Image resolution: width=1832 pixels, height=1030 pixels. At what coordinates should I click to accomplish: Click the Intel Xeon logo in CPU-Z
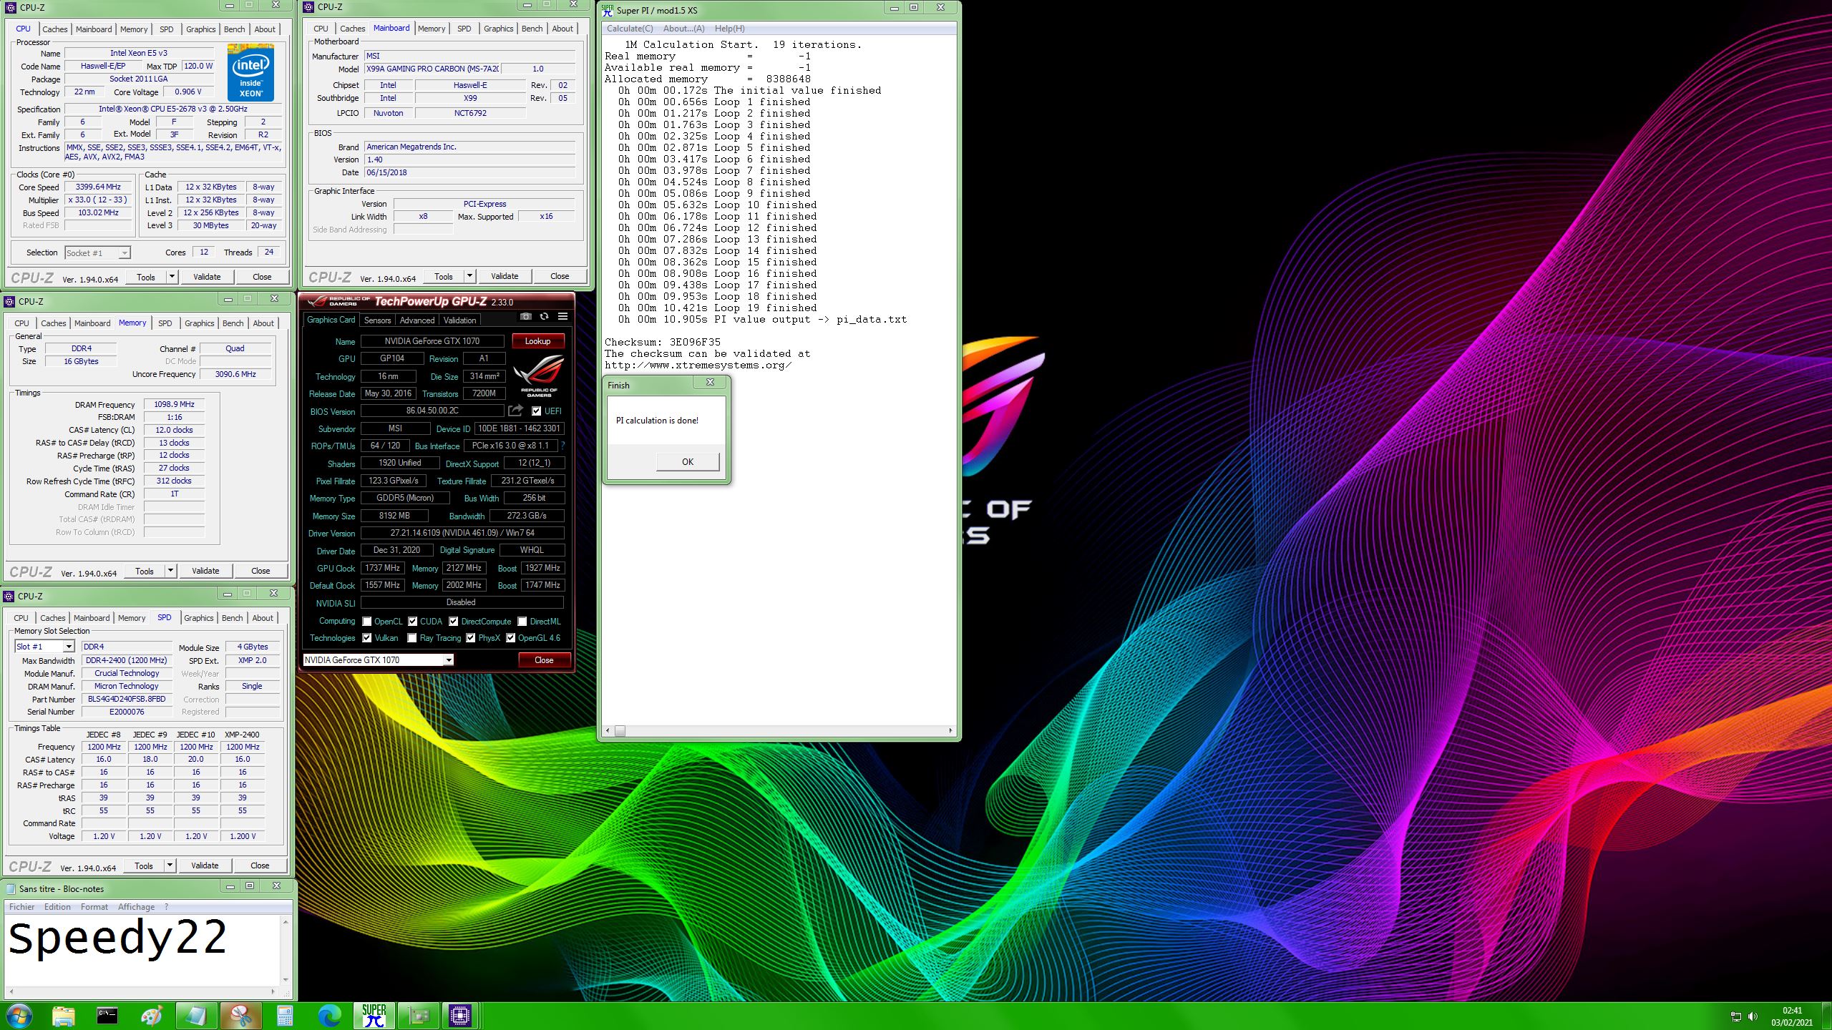[x=250, y=72]
